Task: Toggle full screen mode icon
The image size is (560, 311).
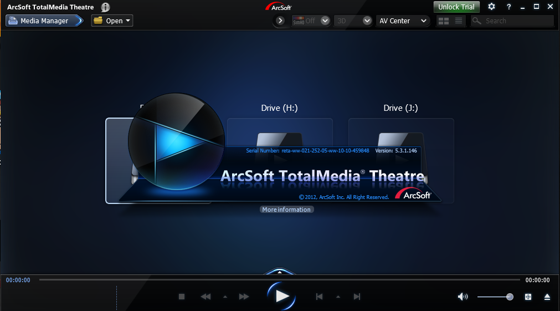Action: [528, 297]
